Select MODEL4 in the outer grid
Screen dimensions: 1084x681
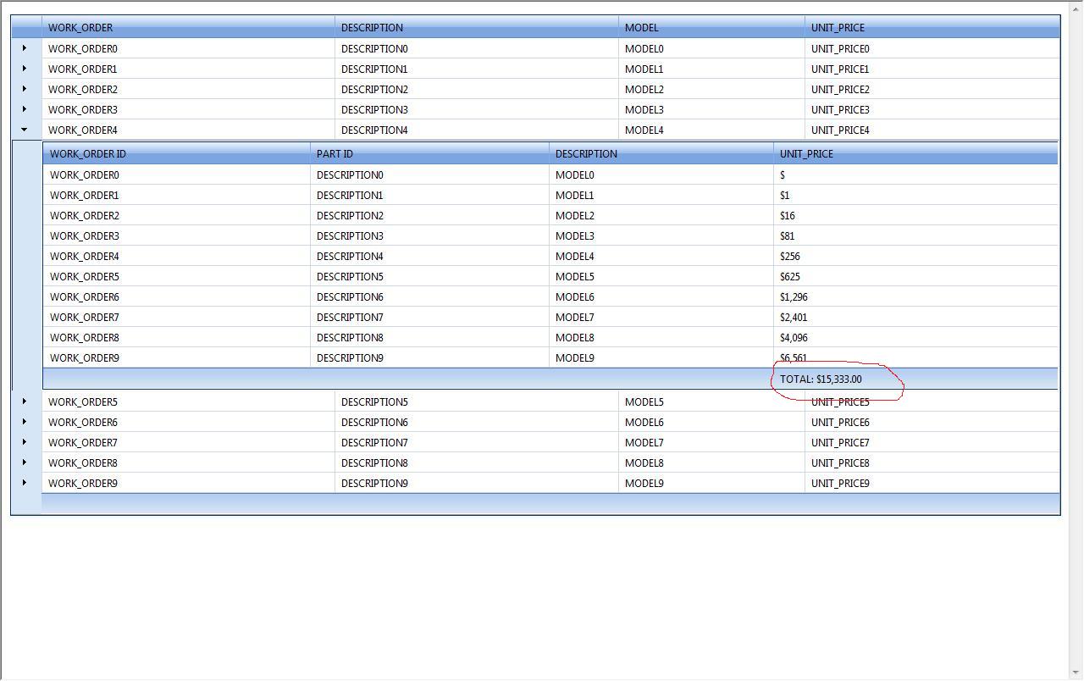tap(711, 130)
